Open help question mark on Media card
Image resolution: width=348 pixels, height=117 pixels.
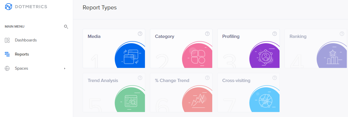tap(140, 34)
